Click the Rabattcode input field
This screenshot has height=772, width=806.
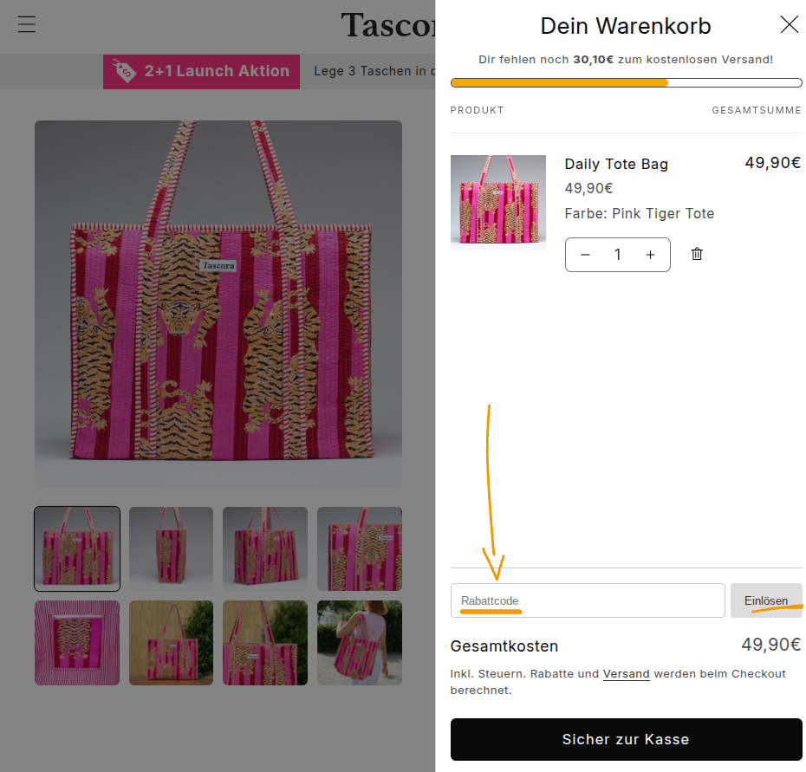[587, 600]
